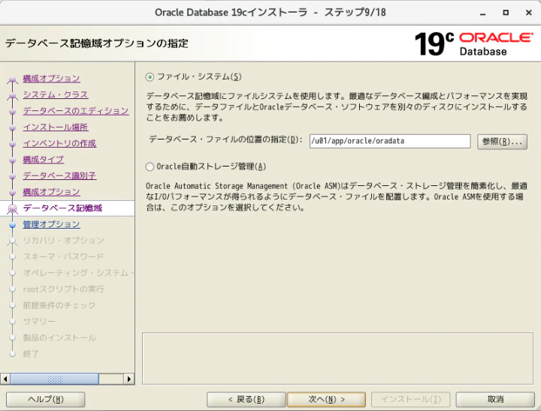Click the step marker beside データベース記憶域
Image resolution: width=541 pixels, height=411 pixels.
13,208
